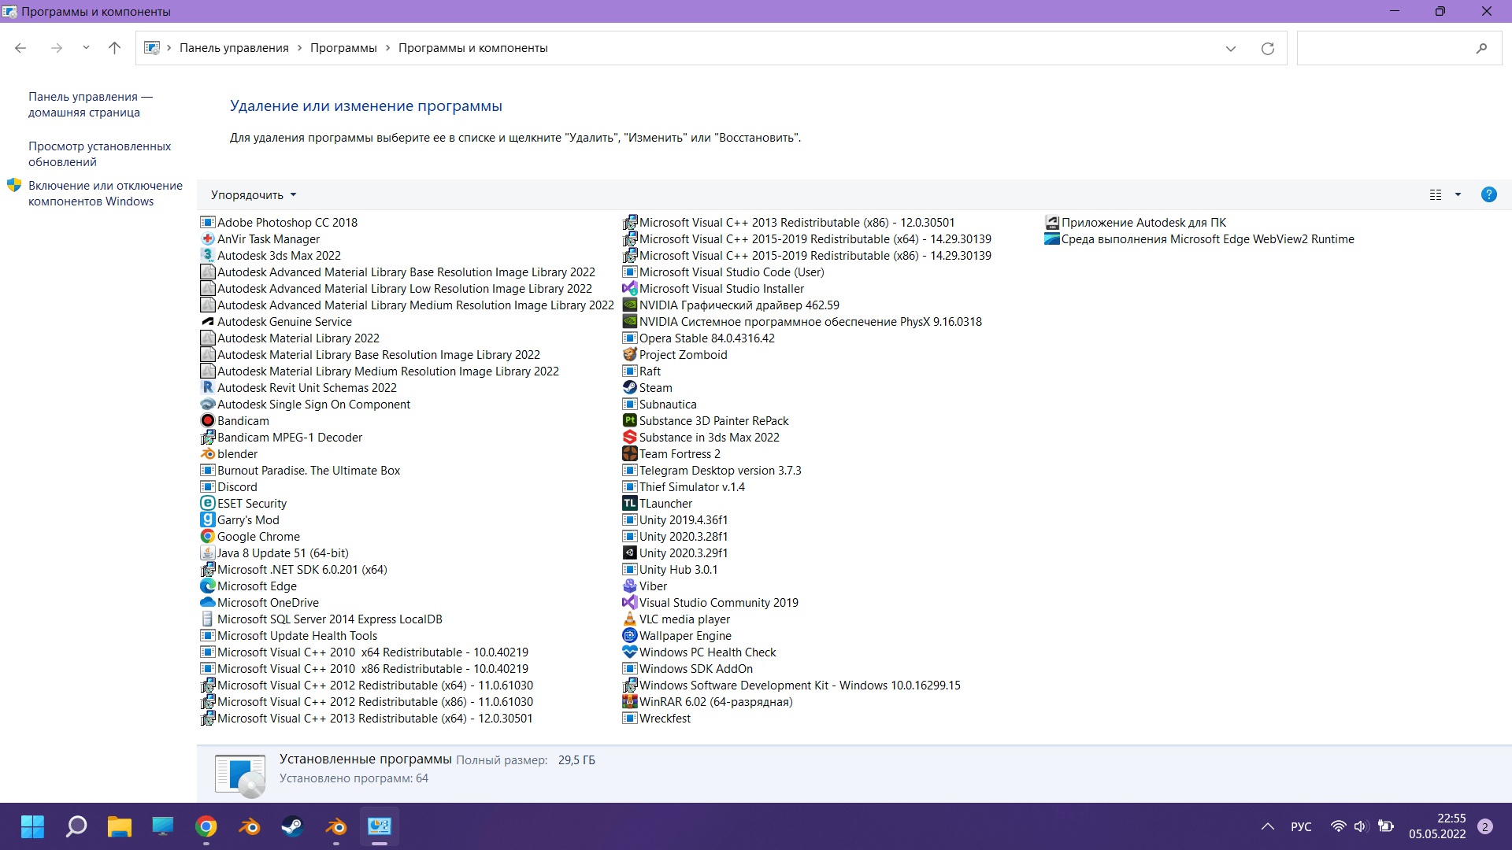
Task: Expand the view options dropdown arrow
Action: pos(1458,194)
